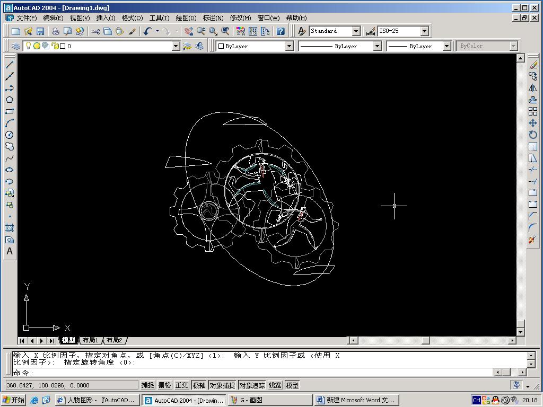
Task: Open the Help question mark icon
Action: (281, 31)
